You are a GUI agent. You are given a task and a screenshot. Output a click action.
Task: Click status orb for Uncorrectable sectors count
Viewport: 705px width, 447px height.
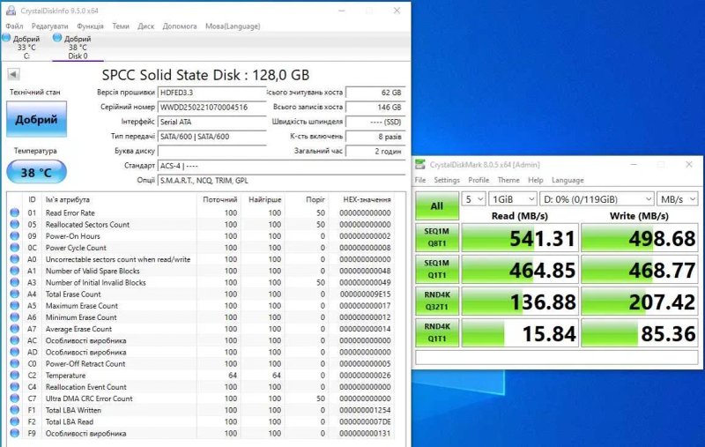[14, 259]
